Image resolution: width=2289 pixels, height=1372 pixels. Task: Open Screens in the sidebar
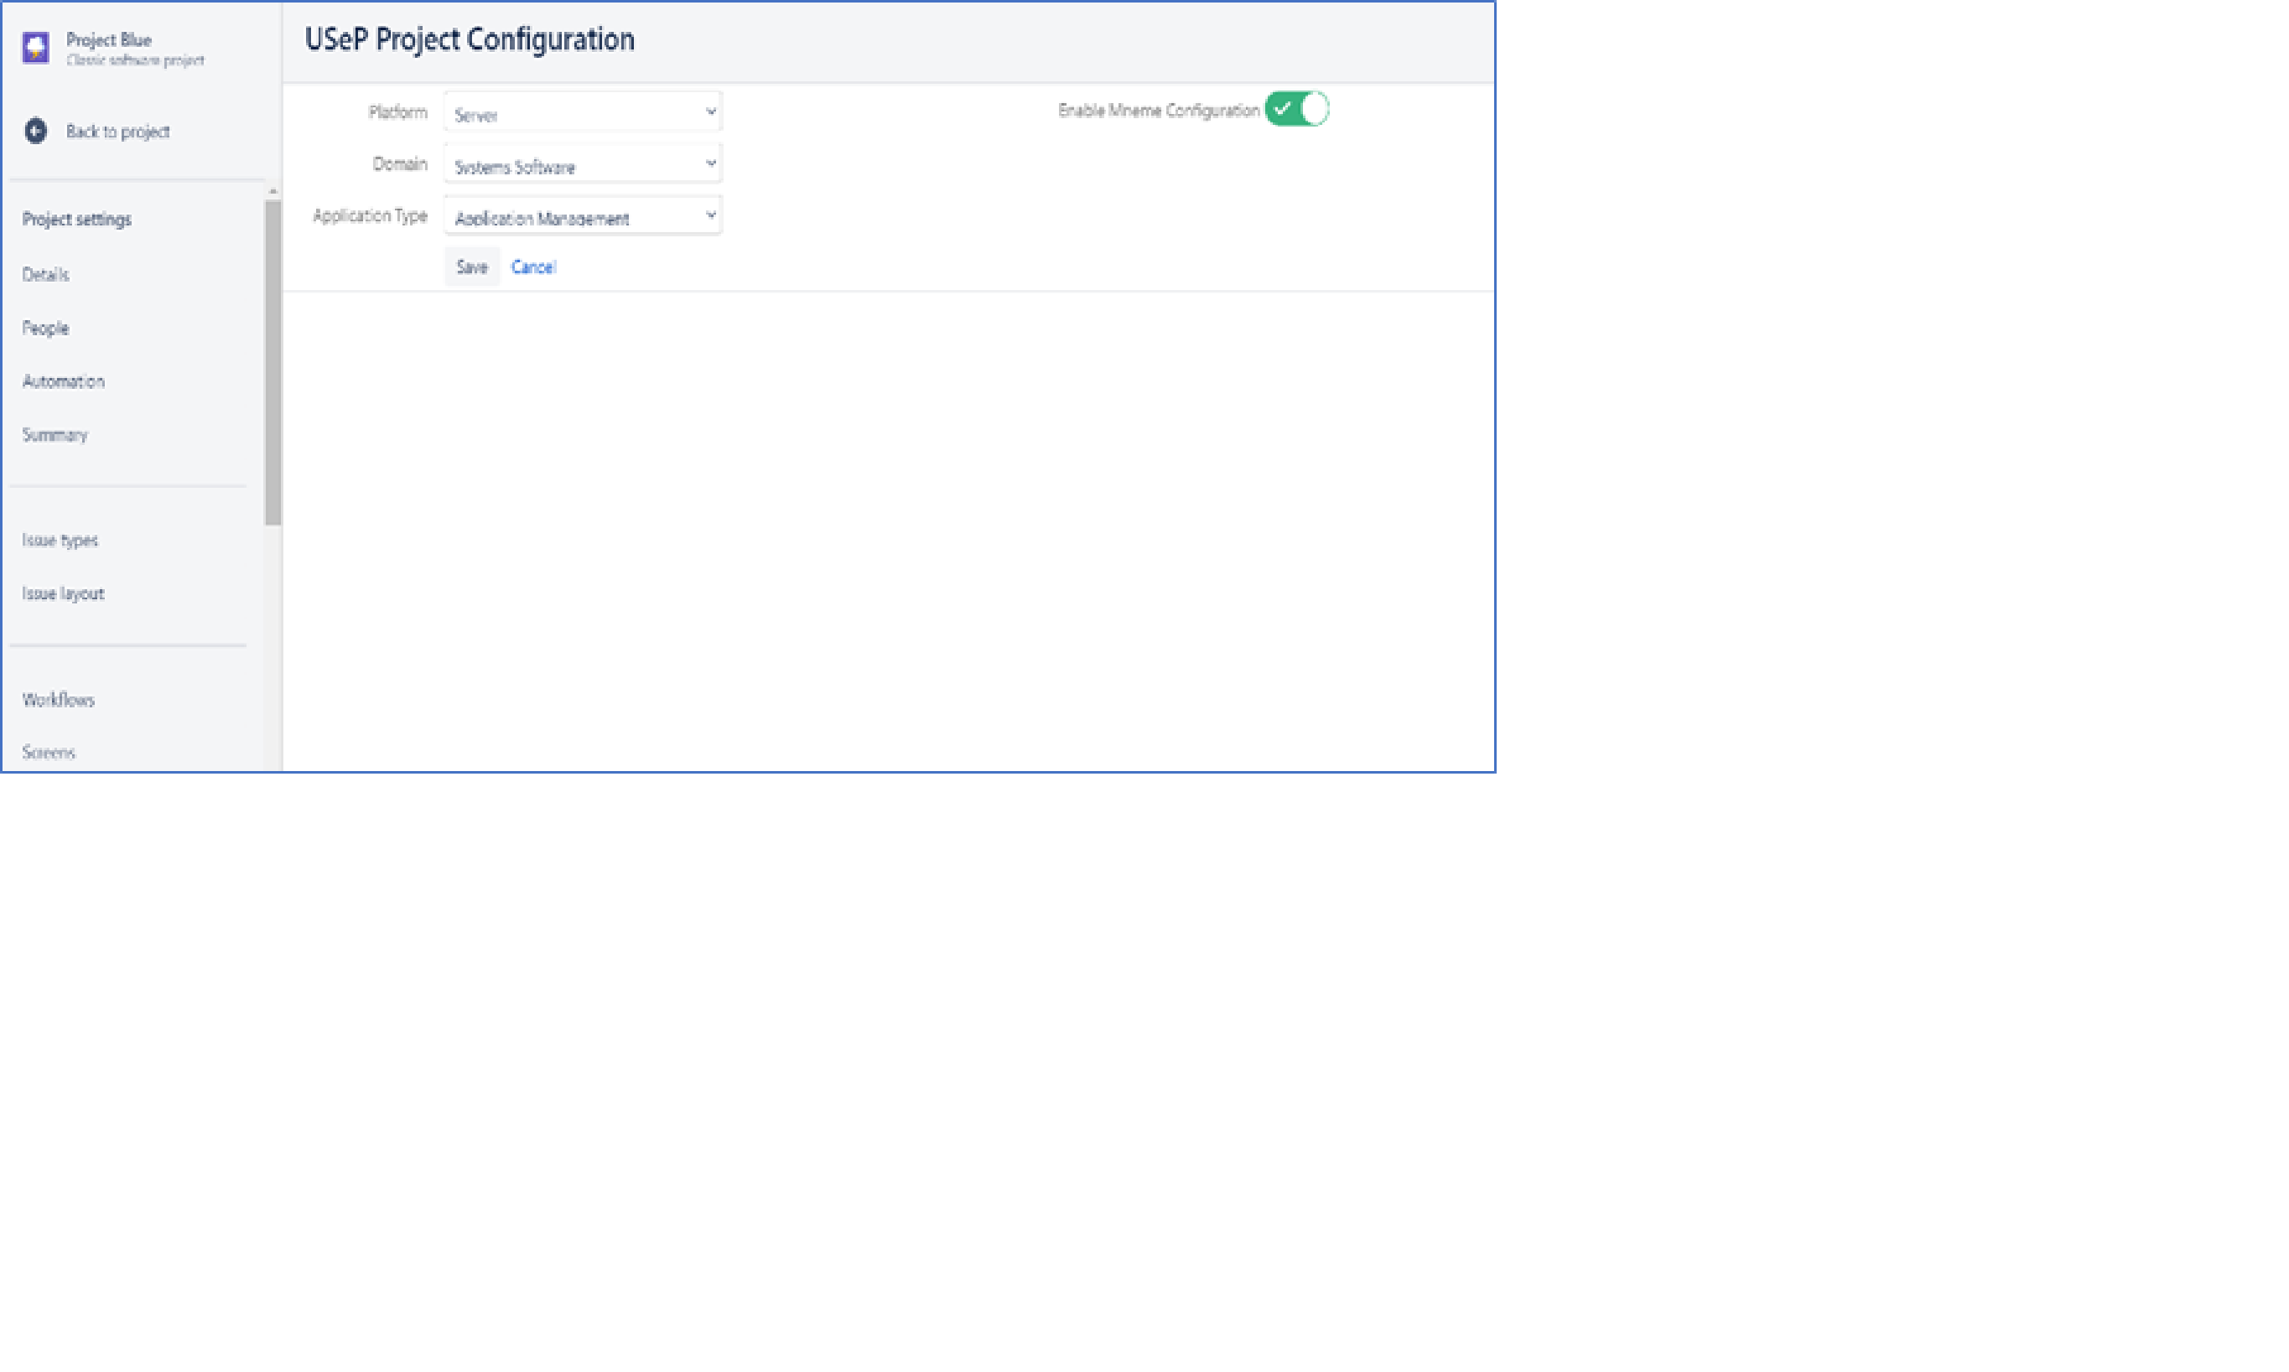48,753
